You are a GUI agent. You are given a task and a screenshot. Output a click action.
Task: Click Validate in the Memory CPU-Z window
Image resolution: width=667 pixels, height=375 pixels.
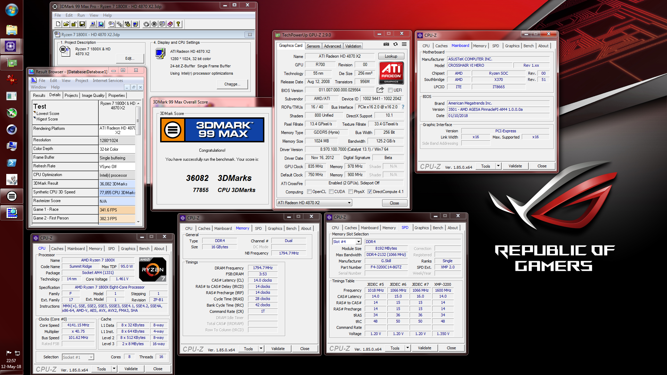278,349
